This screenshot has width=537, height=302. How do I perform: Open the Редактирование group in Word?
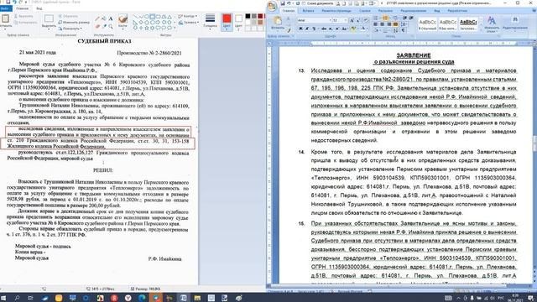tap(515, 24)
